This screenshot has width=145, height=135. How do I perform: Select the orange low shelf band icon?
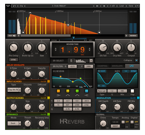coord(59,91)
